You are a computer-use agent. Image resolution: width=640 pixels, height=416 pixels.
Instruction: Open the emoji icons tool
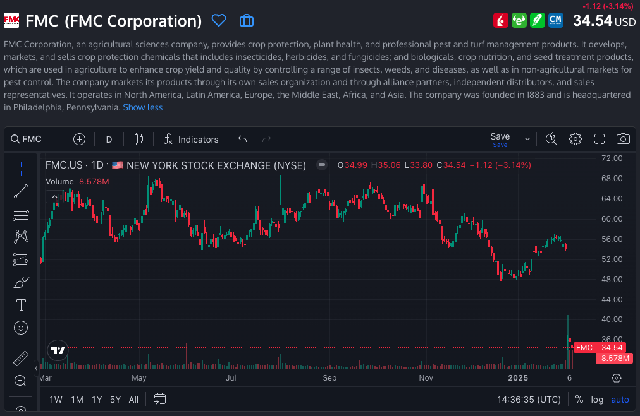21,328
